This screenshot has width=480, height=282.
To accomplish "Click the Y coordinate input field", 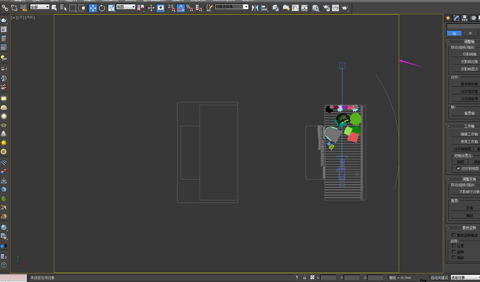I will pos(352,277).
